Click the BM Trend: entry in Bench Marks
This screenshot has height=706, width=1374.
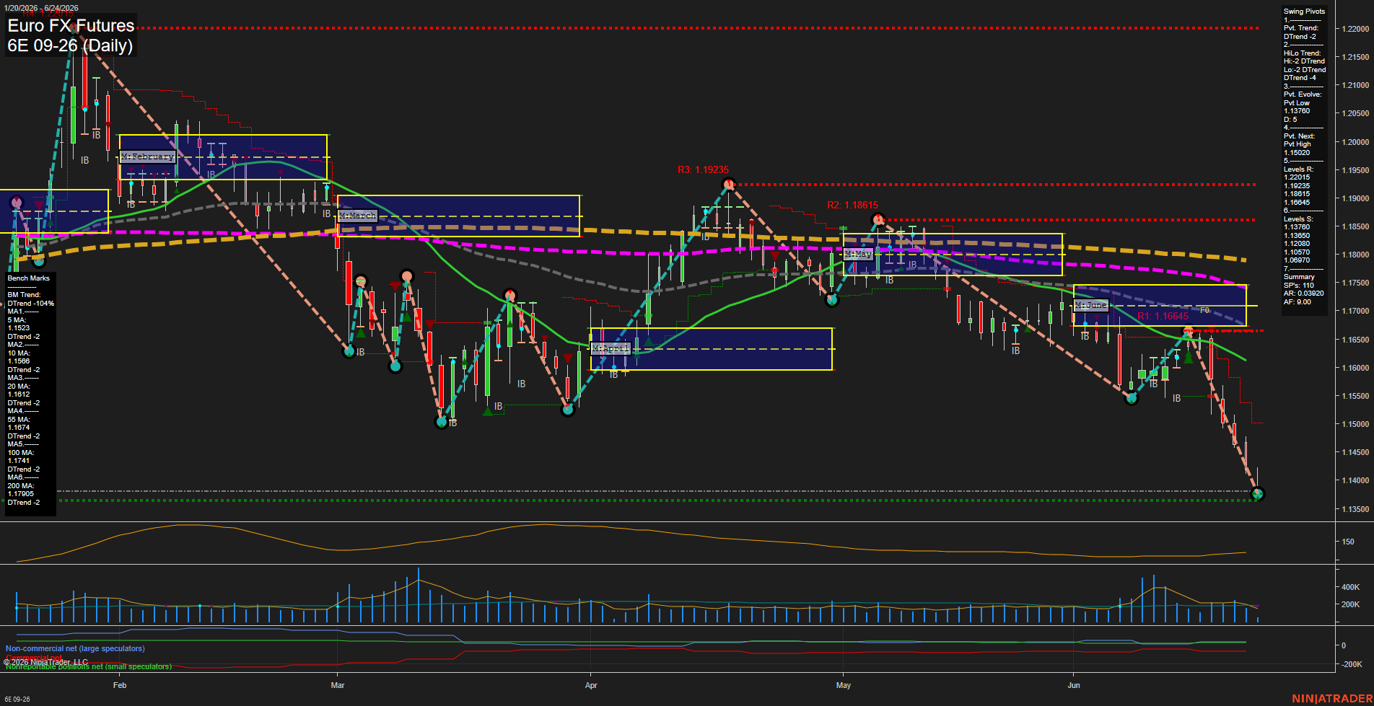click(24, 295)
